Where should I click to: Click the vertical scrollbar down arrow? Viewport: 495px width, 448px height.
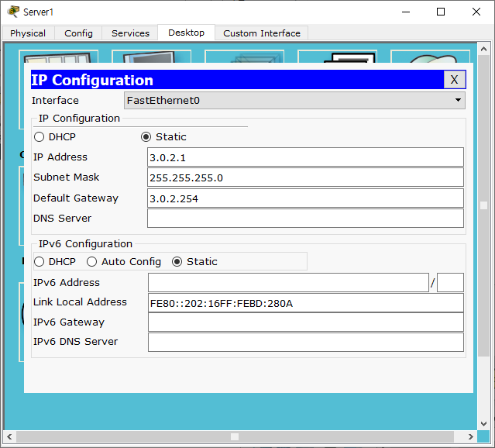pyautogui.click(x=483, y=424)
